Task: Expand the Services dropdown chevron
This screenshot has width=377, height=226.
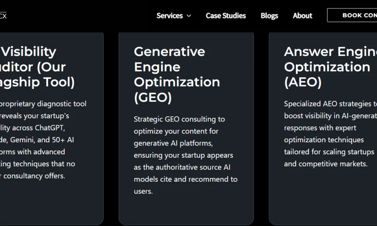Action: pyautogui.click(x=189, y=16)
